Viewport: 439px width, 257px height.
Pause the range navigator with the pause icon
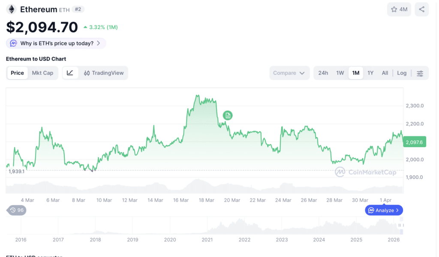point(401,225)
